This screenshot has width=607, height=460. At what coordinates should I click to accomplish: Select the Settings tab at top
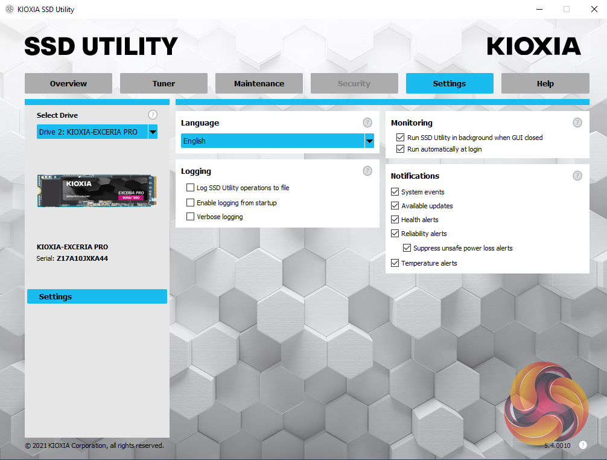point(450,83)
